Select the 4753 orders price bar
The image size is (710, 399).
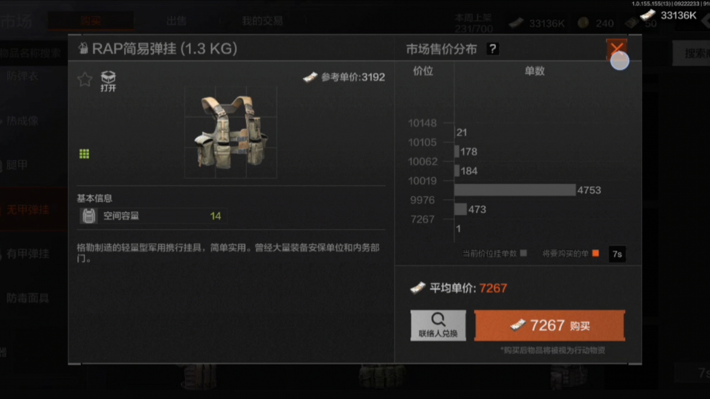(515, 190)
